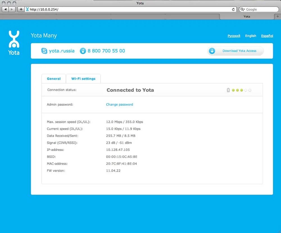Click the data value 255.7 MB / 8.5 MB

(121, 136)
